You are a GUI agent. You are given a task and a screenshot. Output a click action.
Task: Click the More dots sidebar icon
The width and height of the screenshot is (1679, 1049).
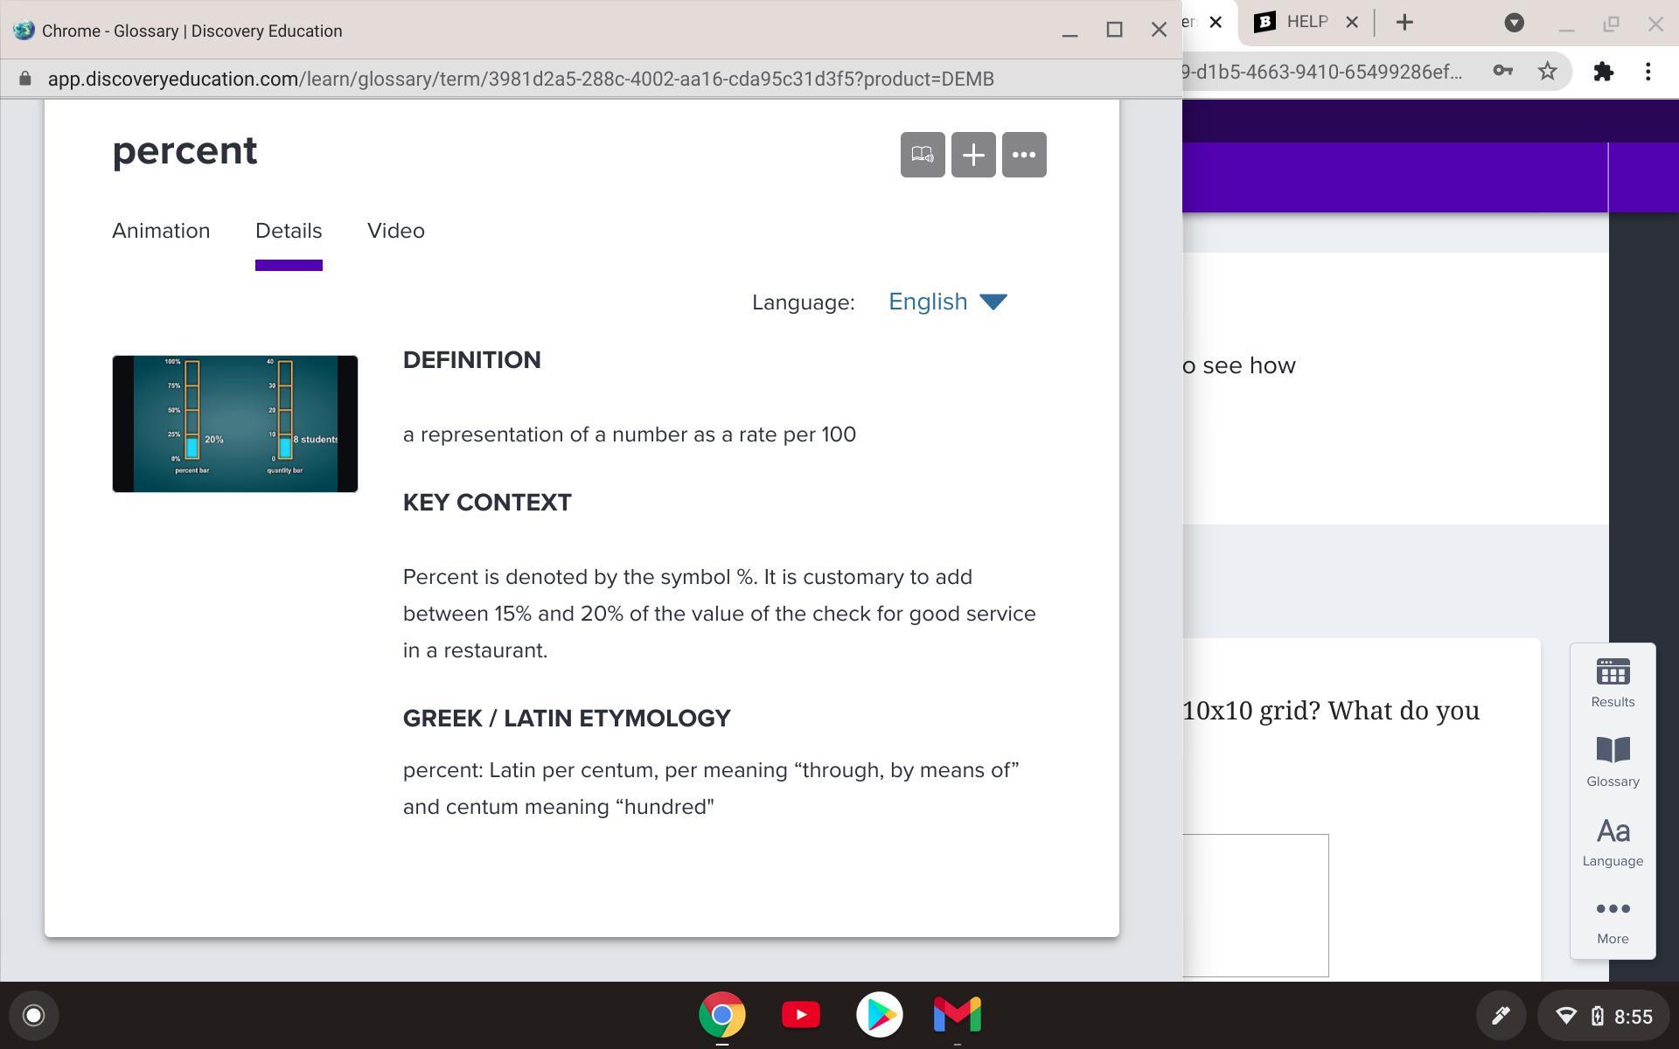pos(1613,920)
